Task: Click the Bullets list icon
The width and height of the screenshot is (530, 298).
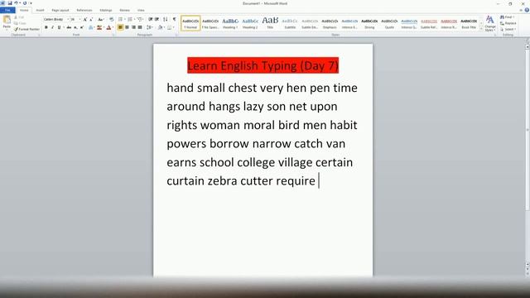Action: 121,20
